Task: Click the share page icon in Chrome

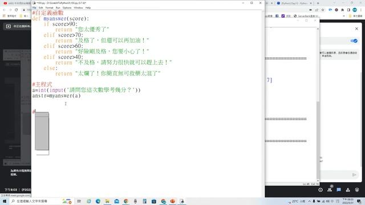Action: point(317,10)
